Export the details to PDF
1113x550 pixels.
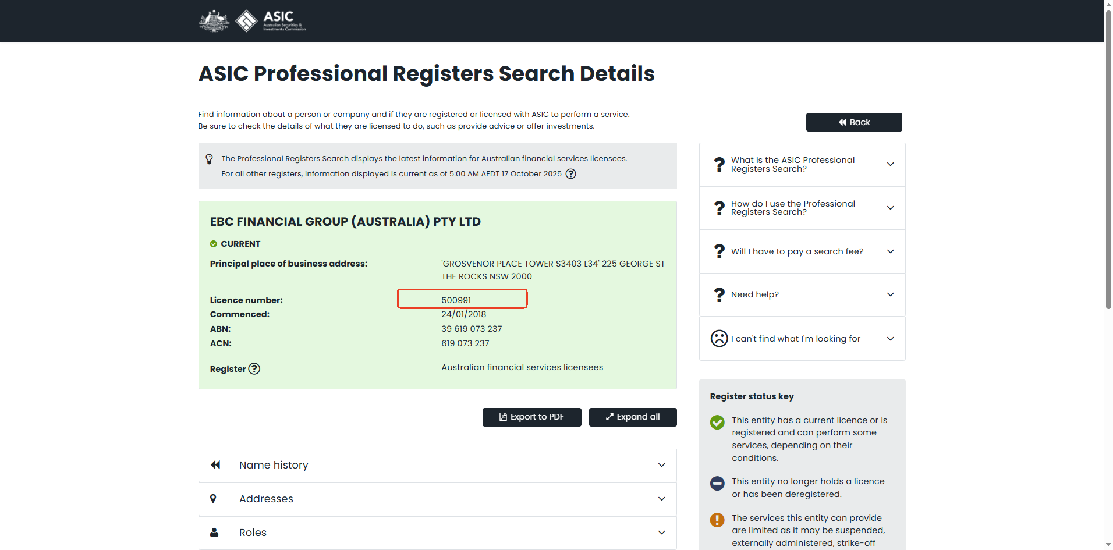click(531, 417)
